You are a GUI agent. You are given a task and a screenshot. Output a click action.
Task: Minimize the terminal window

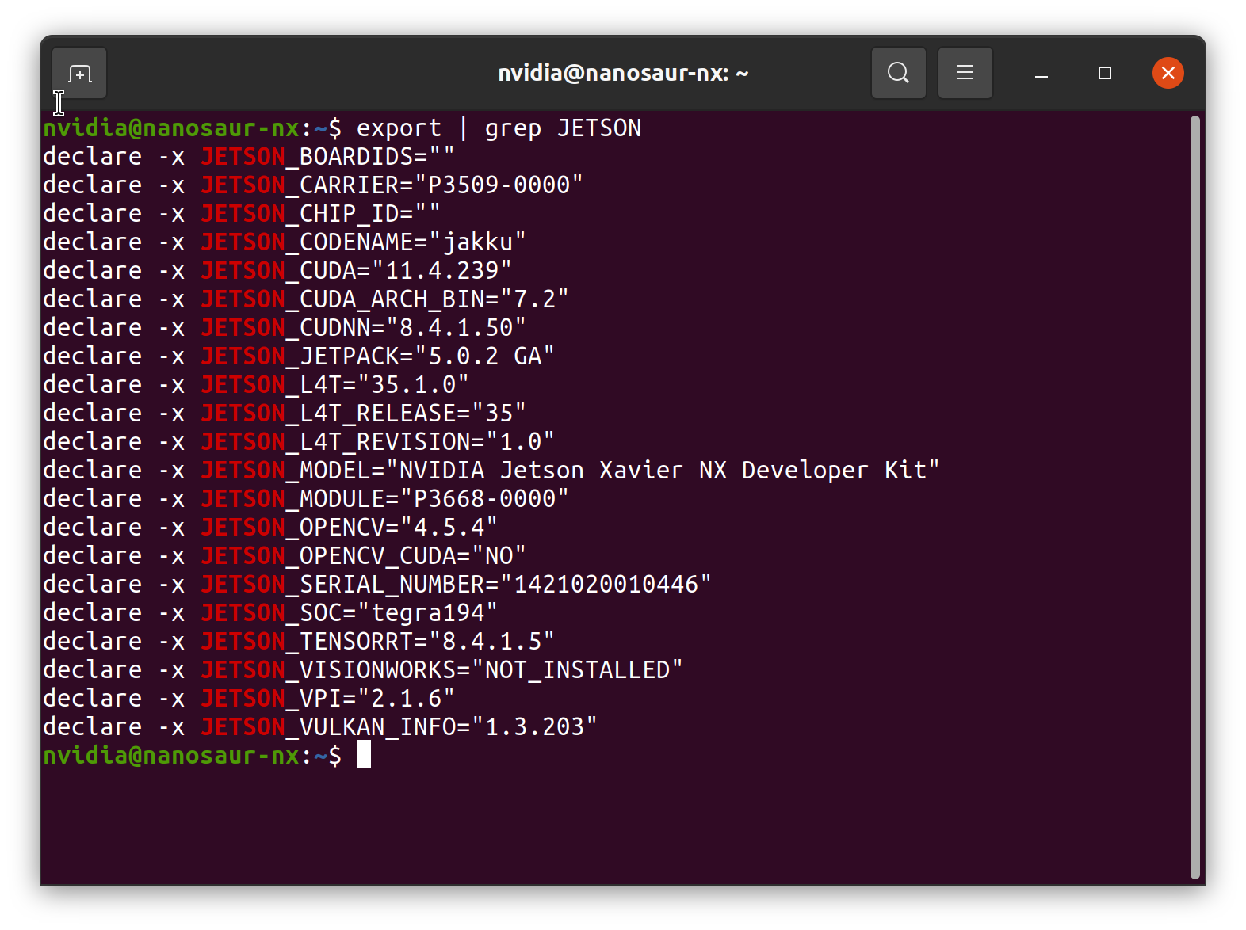click(x=1042, y=74)
